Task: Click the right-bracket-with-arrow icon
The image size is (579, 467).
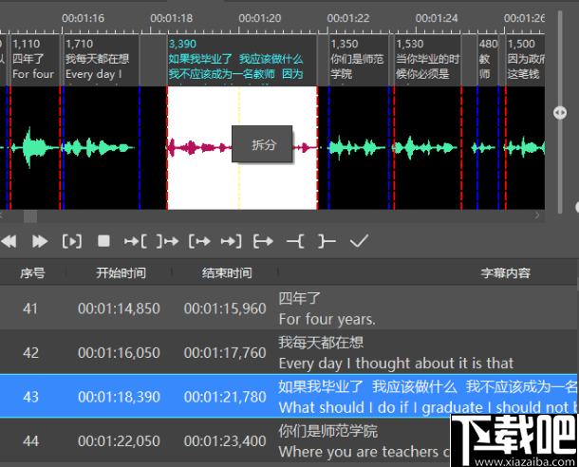Action: tap(168, 241)
